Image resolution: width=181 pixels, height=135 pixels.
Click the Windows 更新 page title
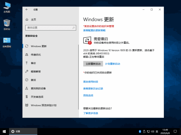pyautogui.click(x=99, y=19)
